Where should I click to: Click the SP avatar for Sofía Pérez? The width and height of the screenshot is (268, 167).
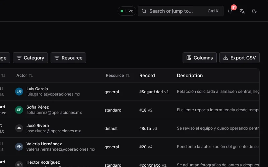[19, 110]
